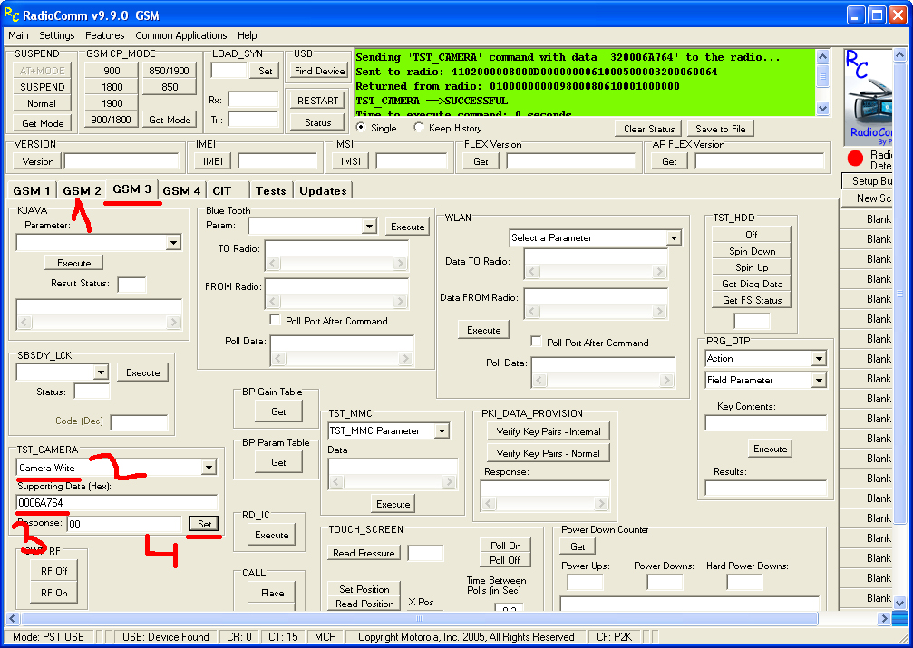Click the red Radio Detect indicator

[855, 158]
